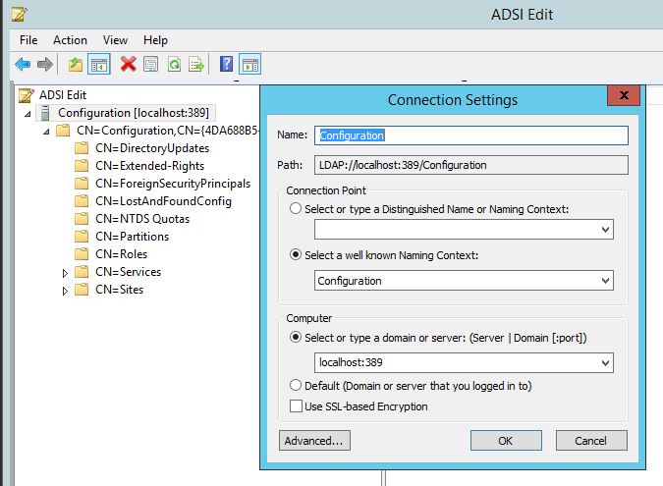Click the Forward arrow toolbar icon
Image resolution: width=663 pixels, height=486 pixels.
(x=45, y=65)
